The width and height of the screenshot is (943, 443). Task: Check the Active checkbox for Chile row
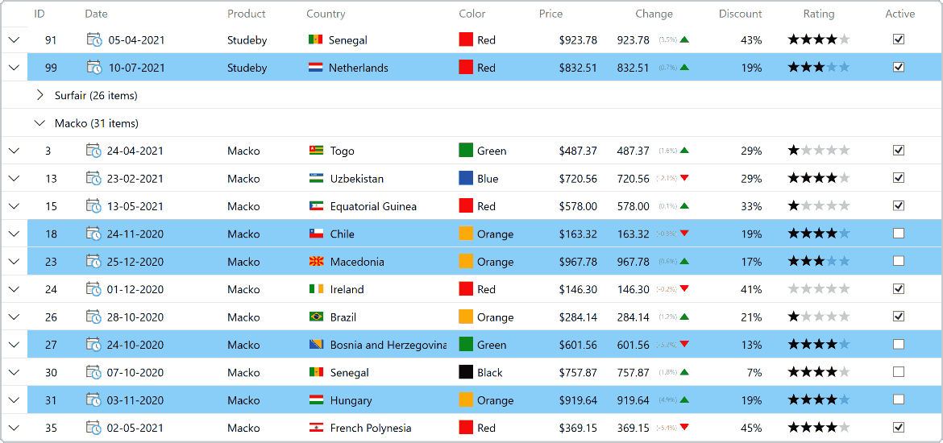point(899,234)
